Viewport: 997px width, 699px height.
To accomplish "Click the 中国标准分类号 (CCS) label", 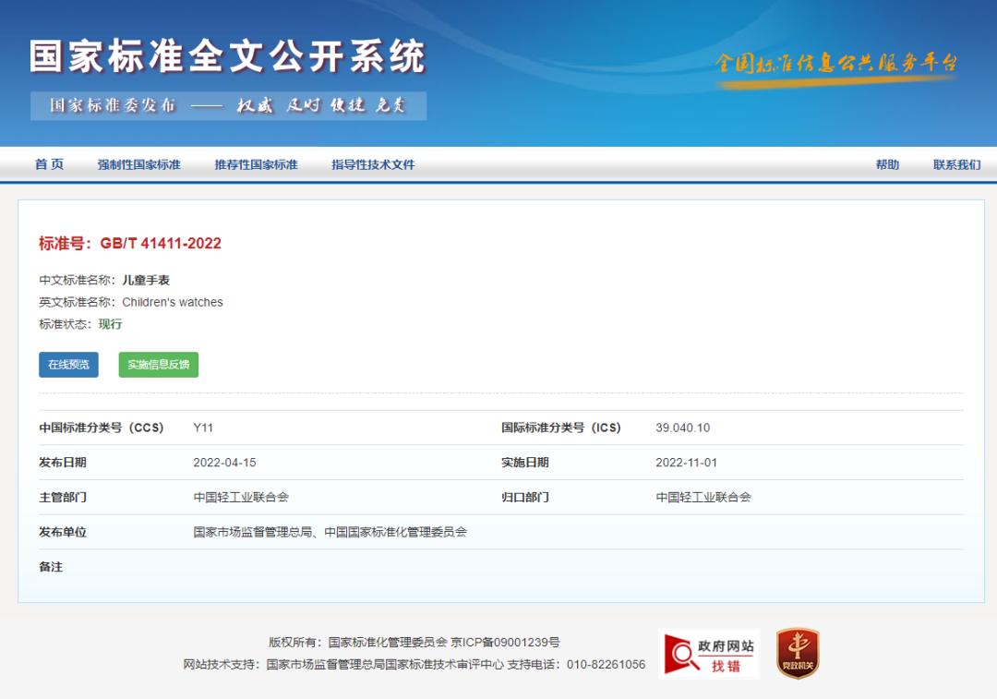I will [102, 428].
